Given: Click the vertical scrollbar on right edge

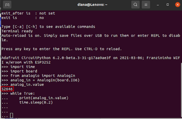Looking at the screenshot, I should (x=181, y=90).
